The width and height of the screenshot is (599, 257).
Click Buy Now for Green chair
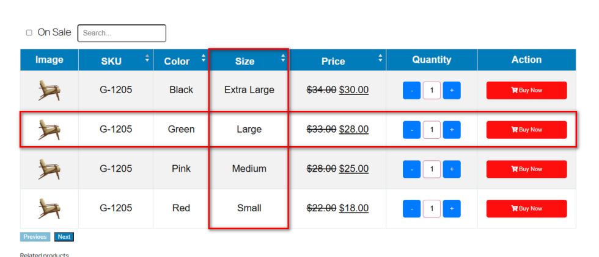(526, 130)
